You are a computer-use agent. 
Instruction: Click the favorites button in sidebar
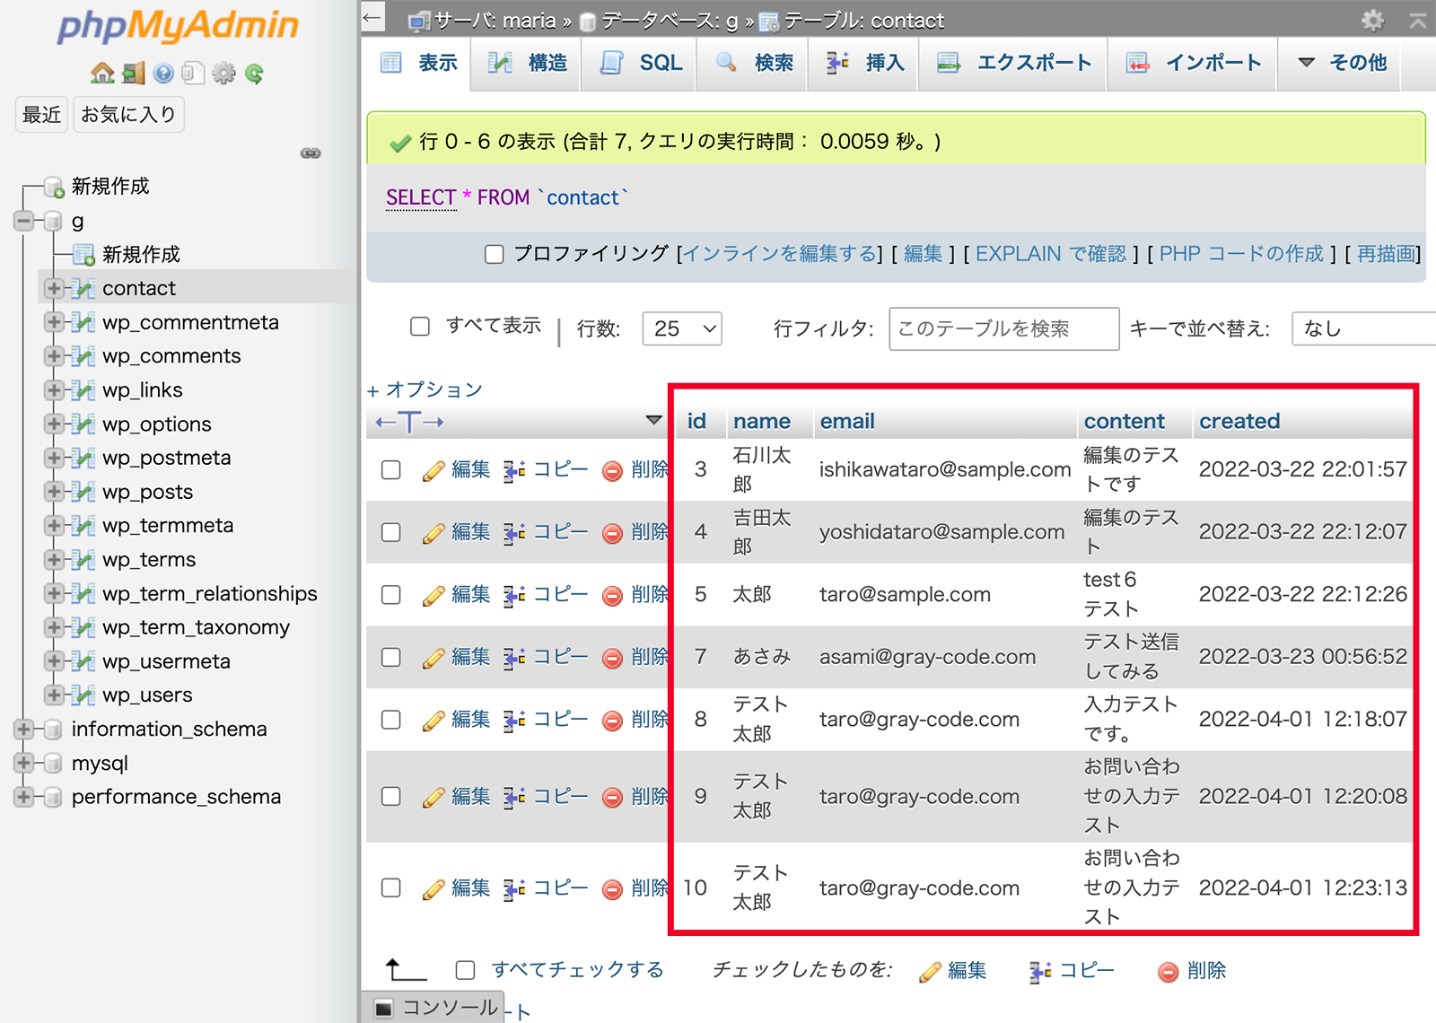point(128,115)
